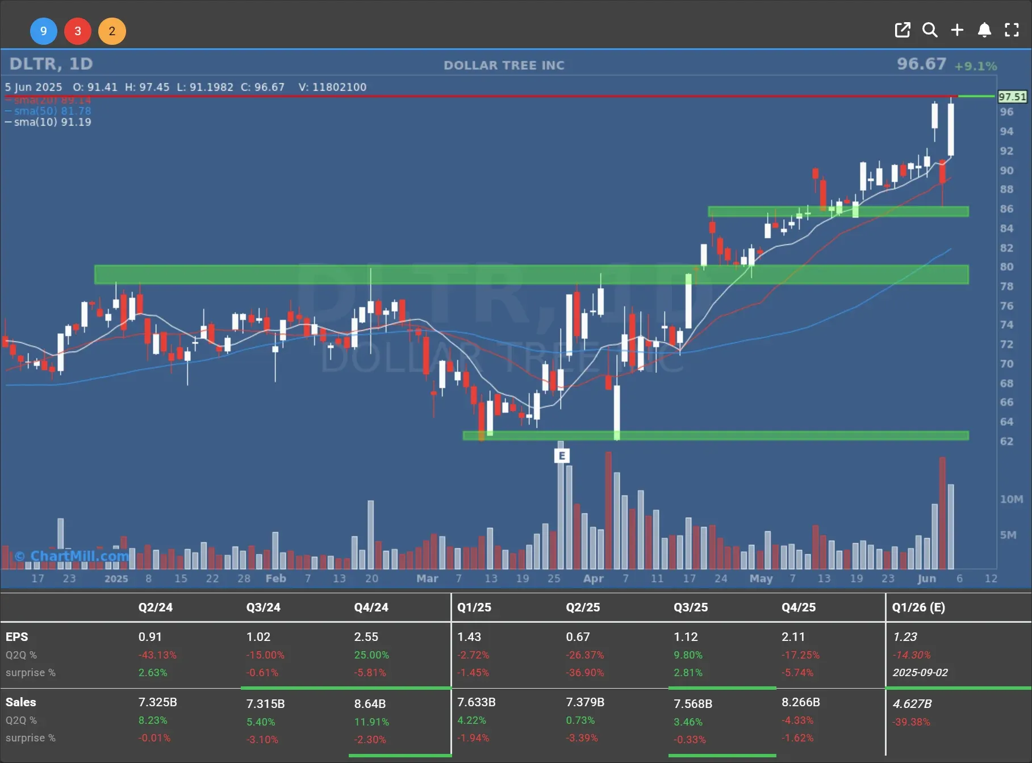Toggle fullscreen chart view

click(1012, 30)
